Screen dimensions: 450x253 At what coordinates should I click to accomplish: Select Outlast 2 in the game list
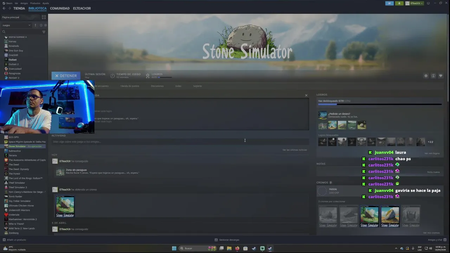pyautogui.click(x=14, y=64)
